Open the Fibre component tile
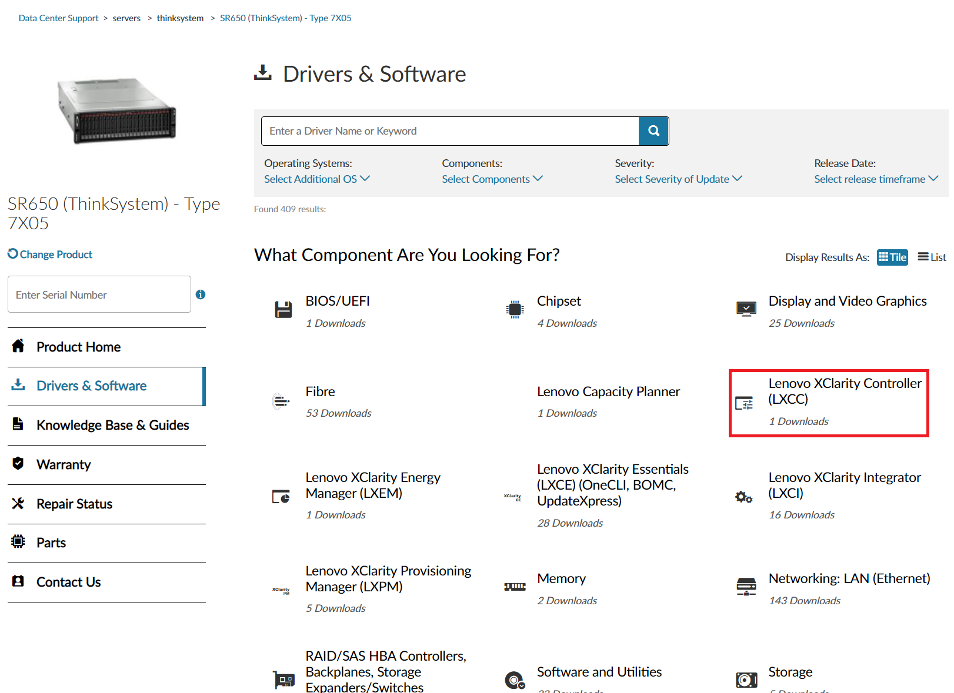 pos(320,391)
